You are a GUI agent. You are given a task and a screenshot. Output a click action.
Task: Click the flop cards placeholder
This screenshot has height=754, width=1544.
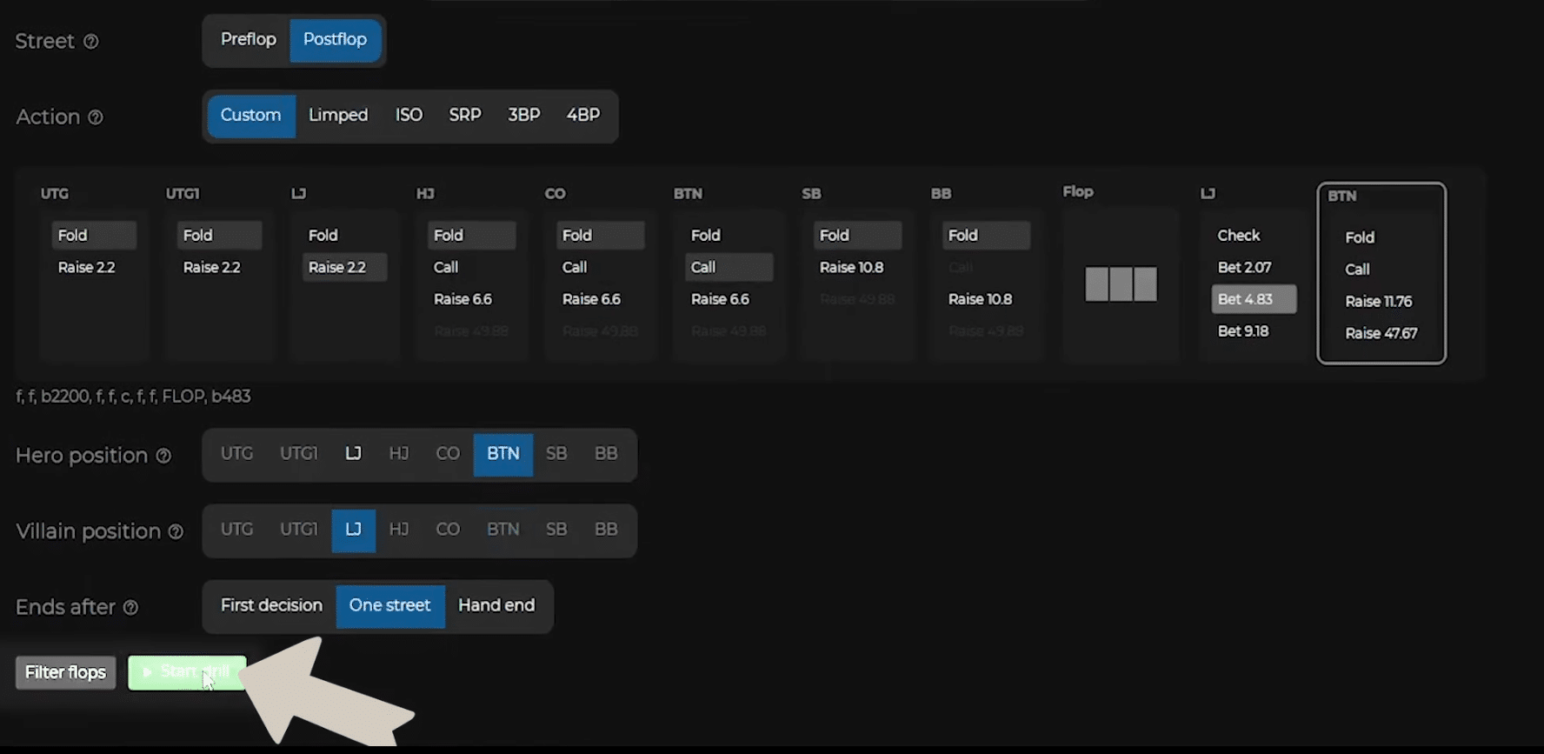click(x=1121, y=284)
